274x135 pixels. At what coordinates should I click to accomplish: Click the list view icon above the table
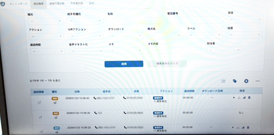click(x=223, y=81)
